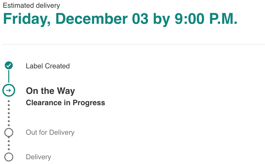265x164 pixels.
Task: Click the word Progress in the status
Action: click(x=89, y=103)
